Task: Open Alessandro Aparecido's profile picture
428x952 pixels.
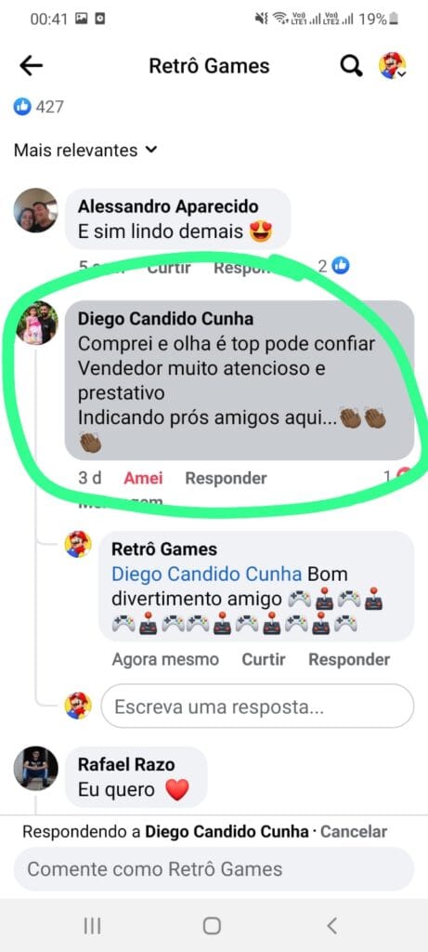Action: pos(36,210)
